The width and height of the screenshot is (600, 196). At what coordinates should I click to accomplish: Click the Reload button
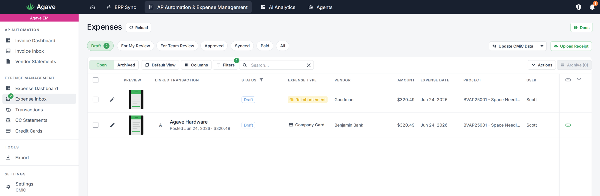tap(138, 28)
